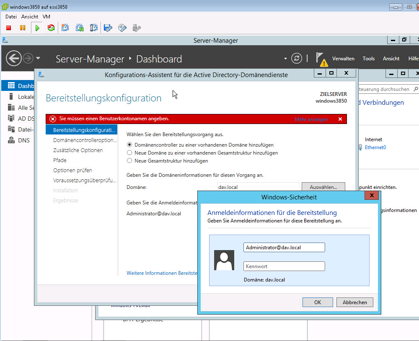Screen dimensions: 419x341
Task: Choose 'Neue Gesamtstruktur hinzufügen' option
Action: 129,161
